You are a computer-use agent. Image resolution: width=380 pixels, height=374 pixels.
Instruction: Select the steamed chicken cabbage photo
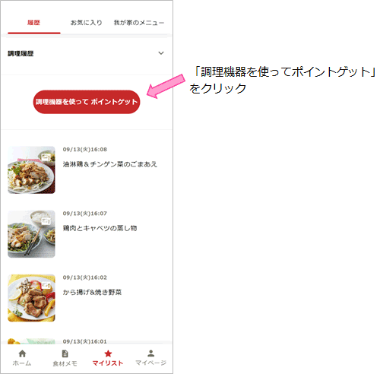tap(31, 234)
